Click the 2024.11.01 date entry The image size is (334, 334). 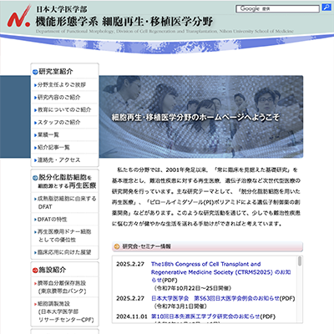[132, 316]
